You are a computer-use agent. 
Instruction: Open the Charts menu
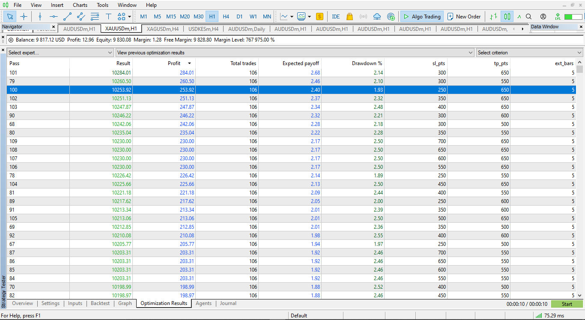80,5
